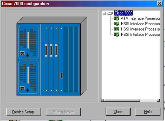Click the grayed Plug-in Setup button
The image size is (165, 121).
(63, 112)
